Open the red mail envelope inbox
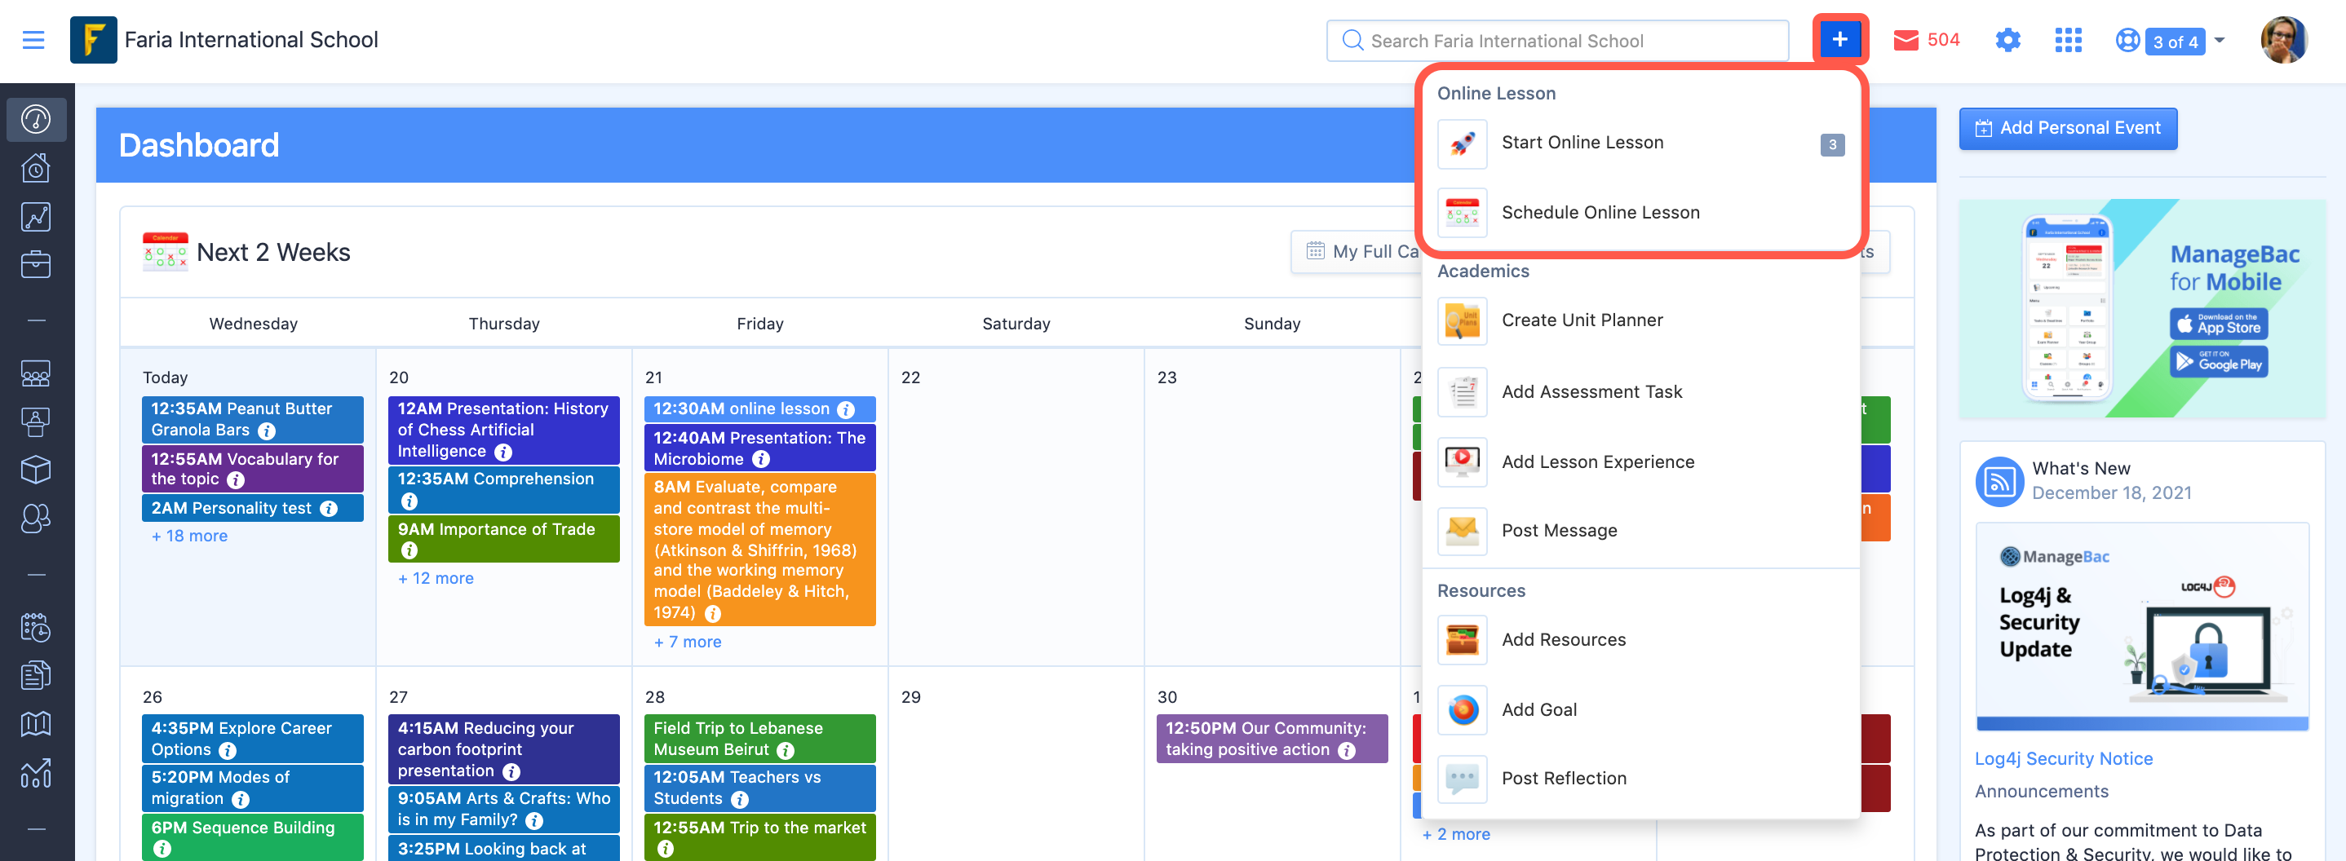 1906,40
